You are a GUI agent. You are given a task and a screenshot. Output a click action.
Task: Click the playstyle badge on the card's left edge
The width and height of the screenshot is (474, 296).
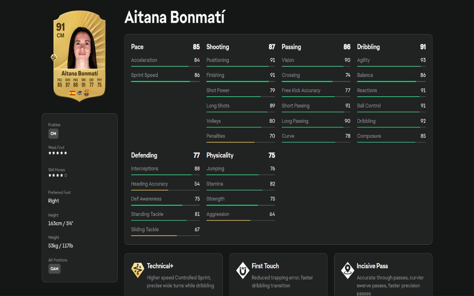[53, 58]
